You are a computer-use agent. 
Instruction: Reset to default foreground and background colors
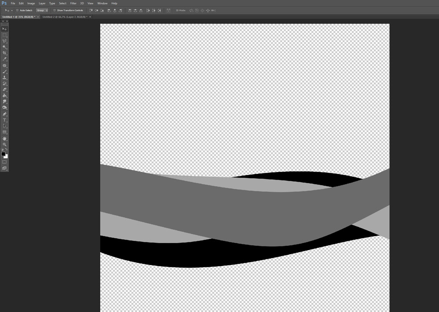(2, 150)
